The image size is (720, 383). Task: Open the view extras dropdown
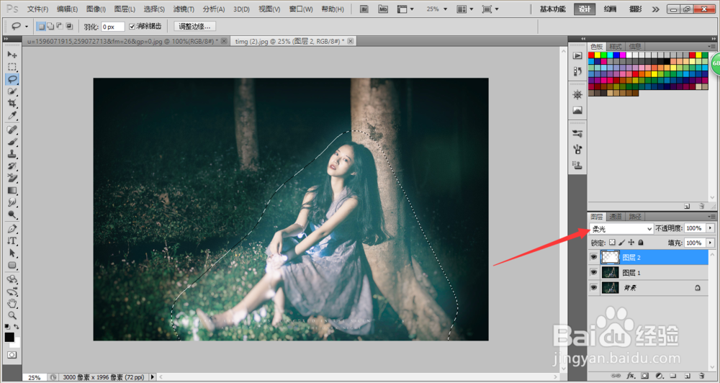405,9
